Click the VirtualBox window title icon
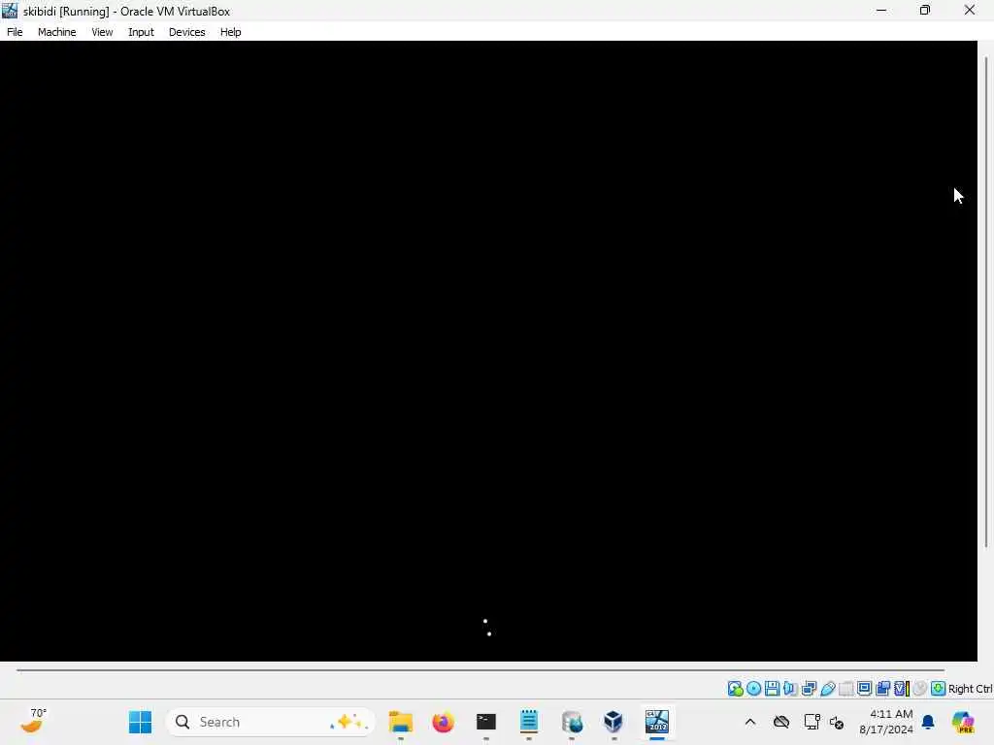 pyautogui.click(x=10, y=11)
